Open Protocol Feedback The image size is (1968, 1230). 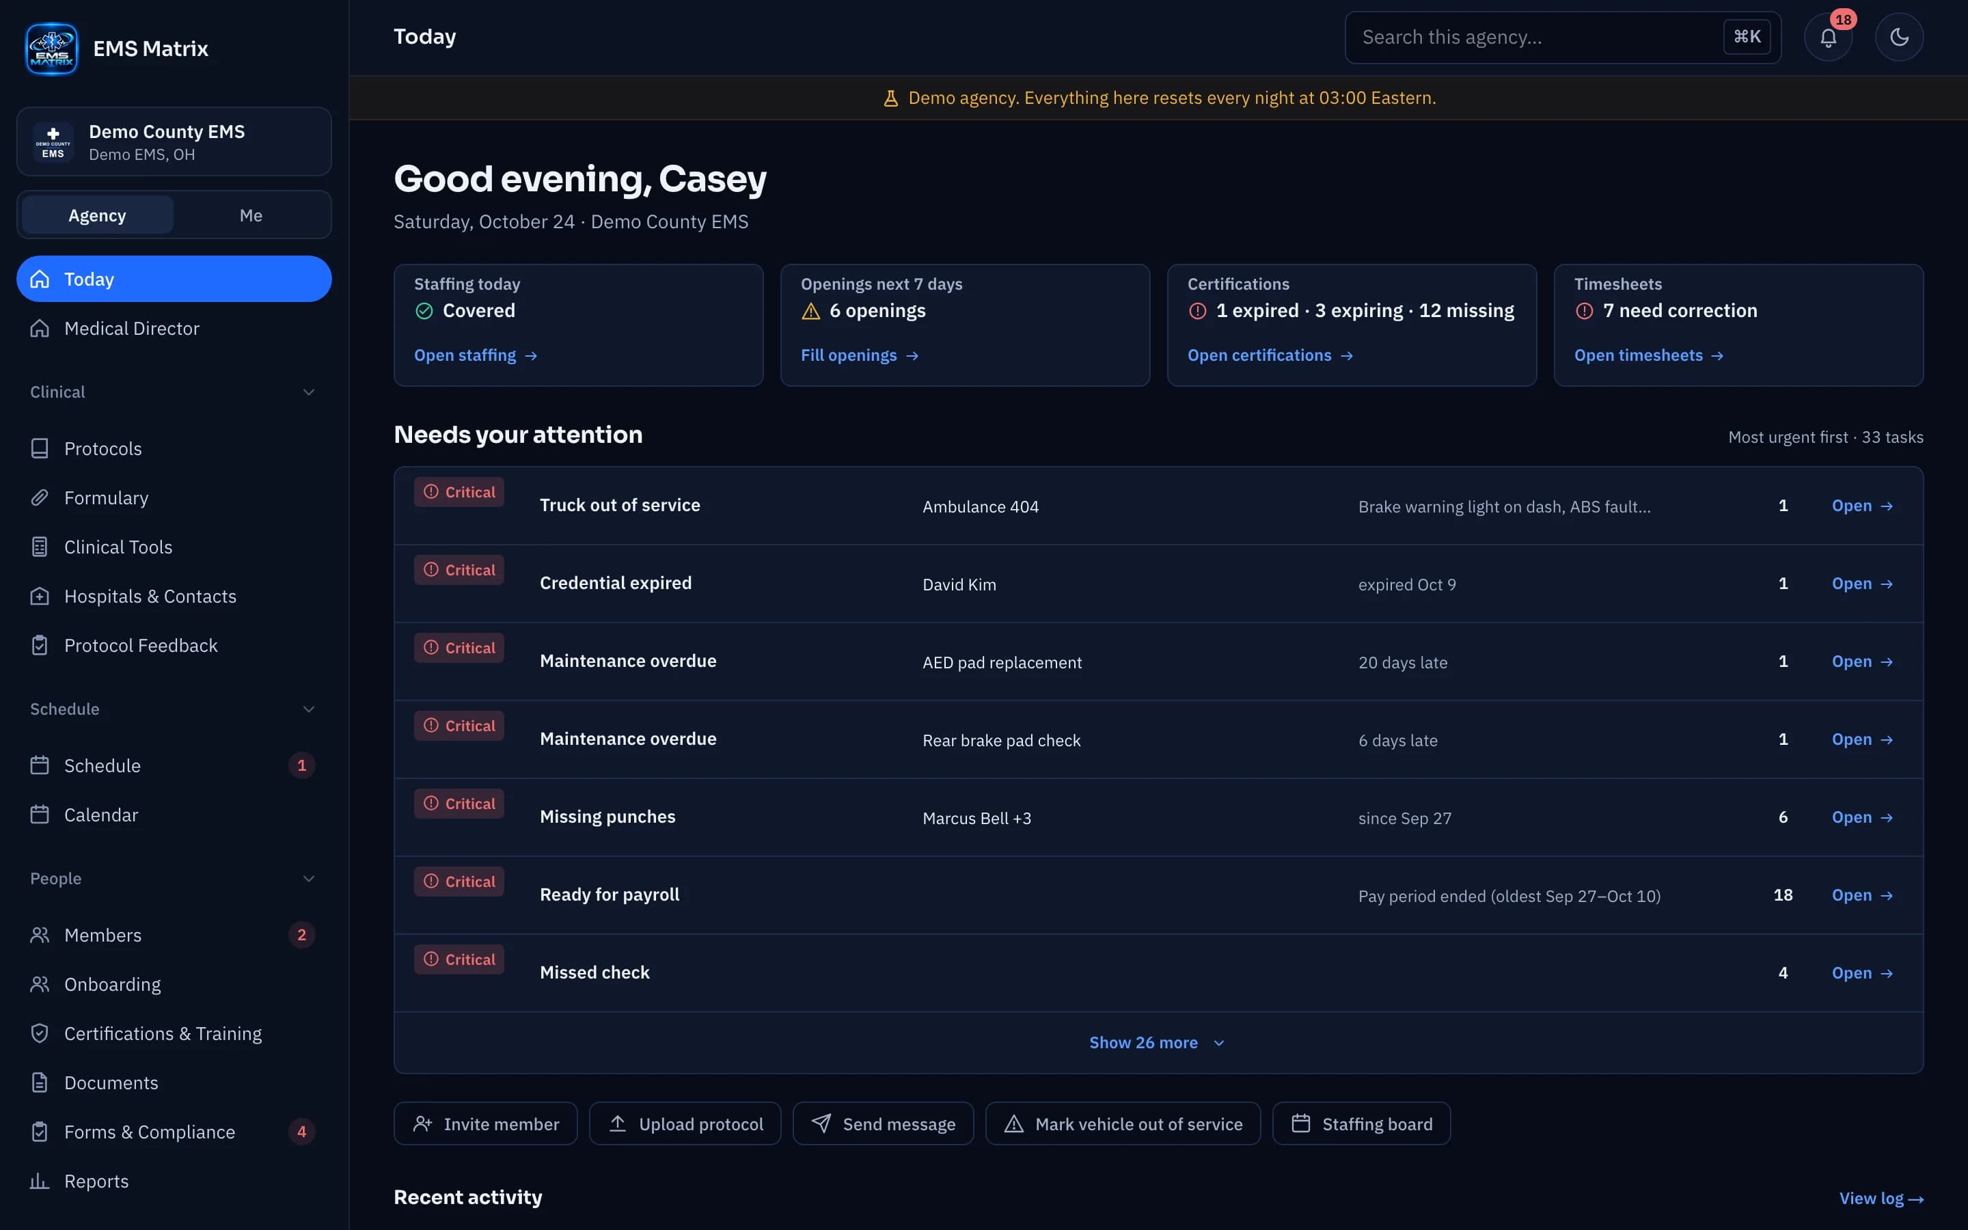pyautogui.click(x=174, y=646)
